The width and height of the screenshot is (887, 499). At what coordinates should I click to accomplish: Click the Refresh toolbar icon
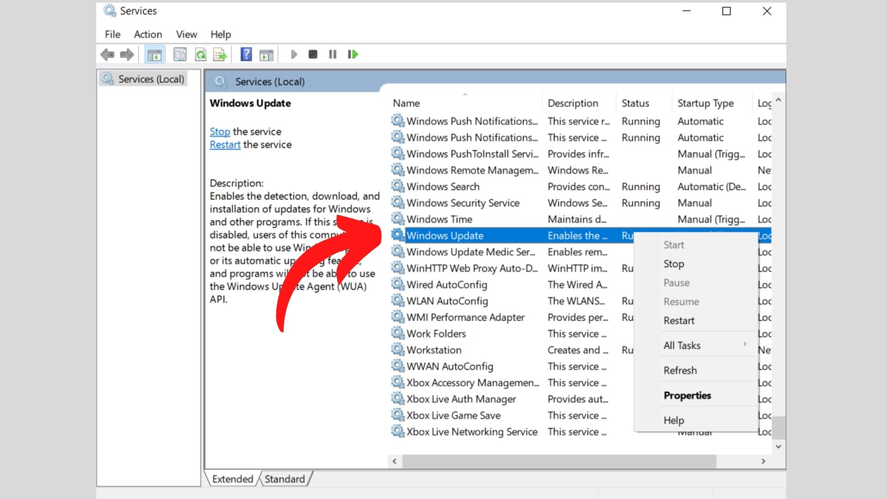tap(200, 55)
